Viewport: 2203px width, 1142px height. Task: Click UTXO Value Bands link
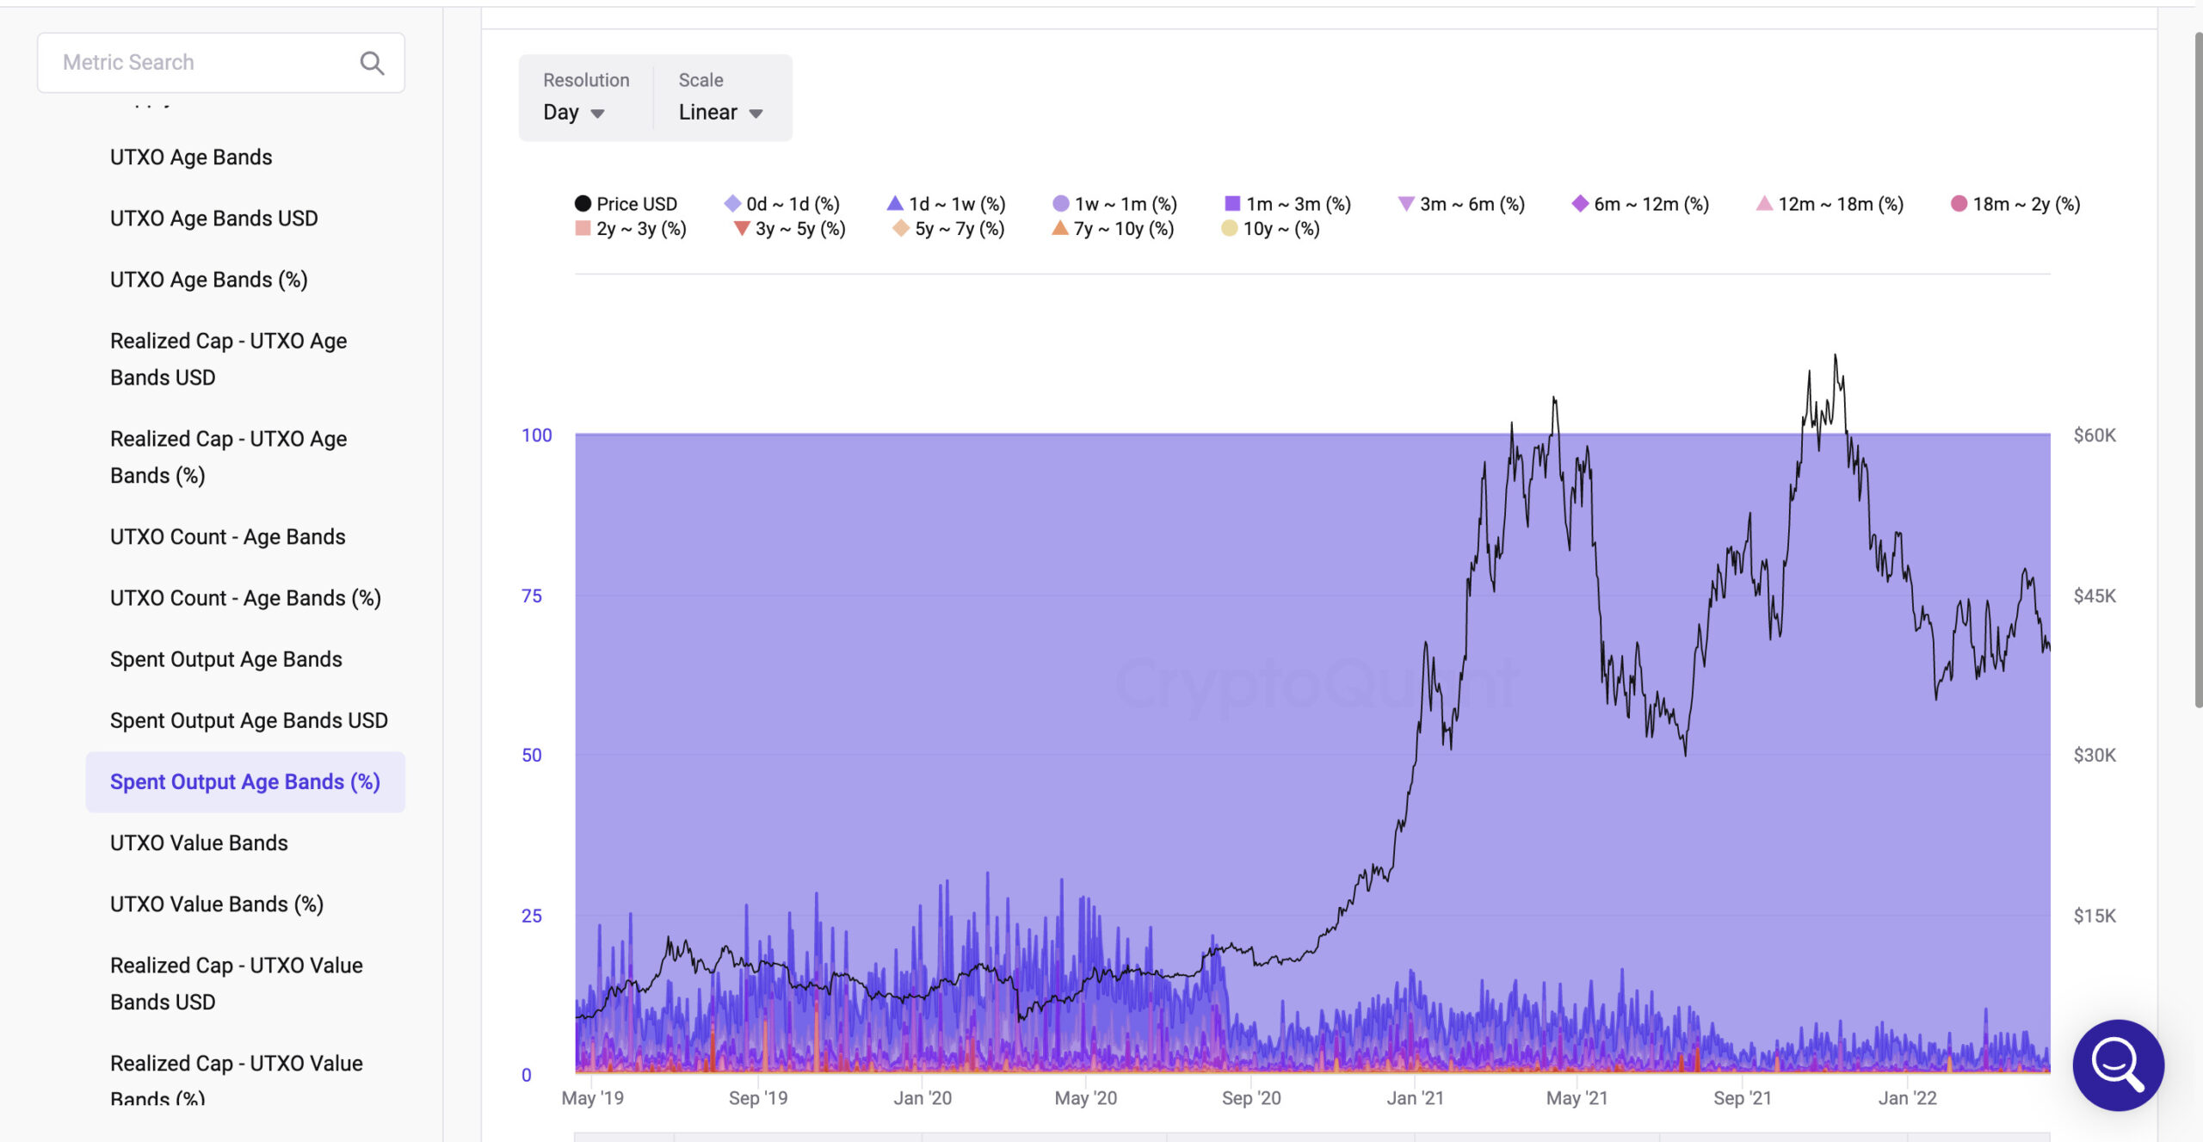(x=198, y=843)
